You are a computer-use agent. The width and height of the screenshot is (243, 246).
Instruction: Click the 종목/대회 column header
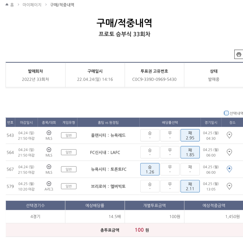49,122
